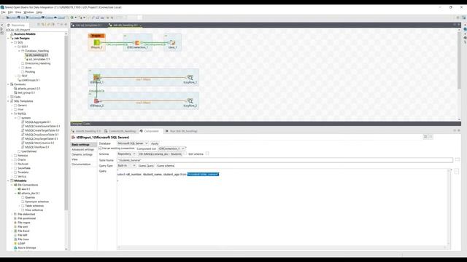Open the Help menu

pyautogui.click(x=39, y=12)
